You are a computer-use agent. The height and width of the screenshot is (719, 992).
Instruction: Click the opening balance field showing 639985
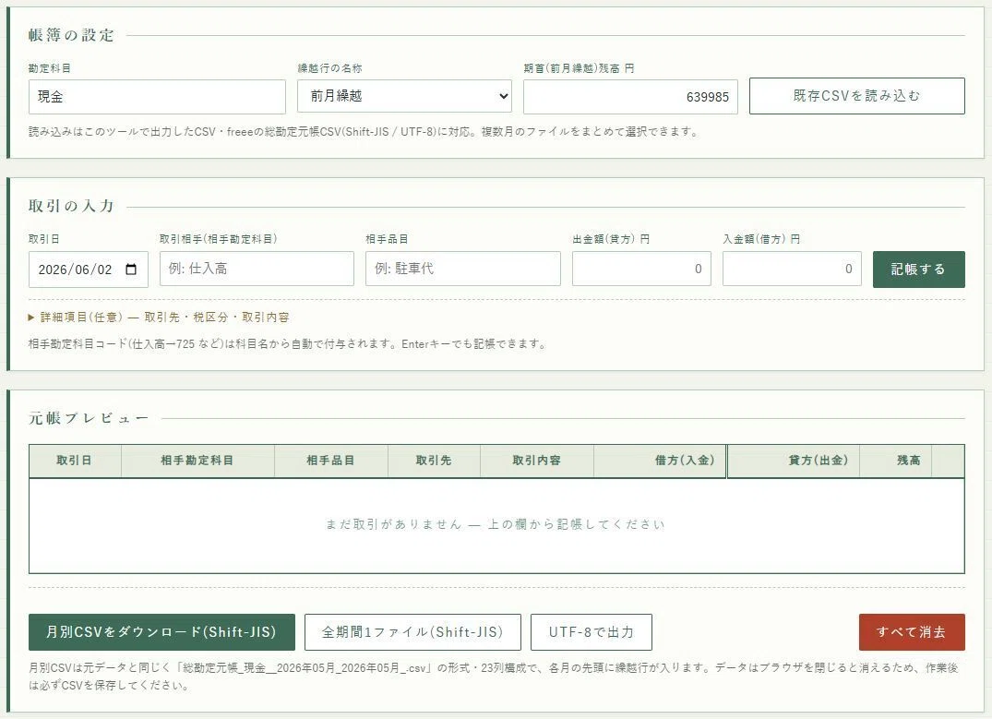point(630,97)
